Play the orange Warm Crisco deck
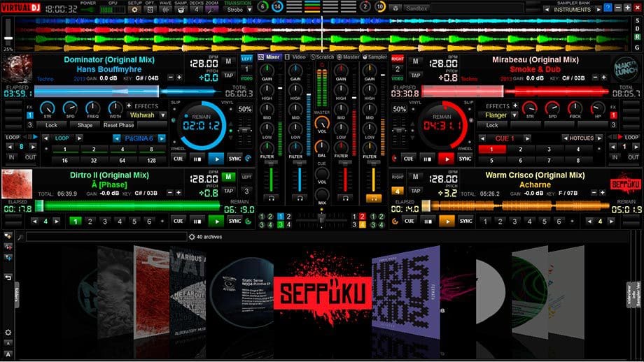This screenshot has height=362, width=644. click(x=447, y=222)
